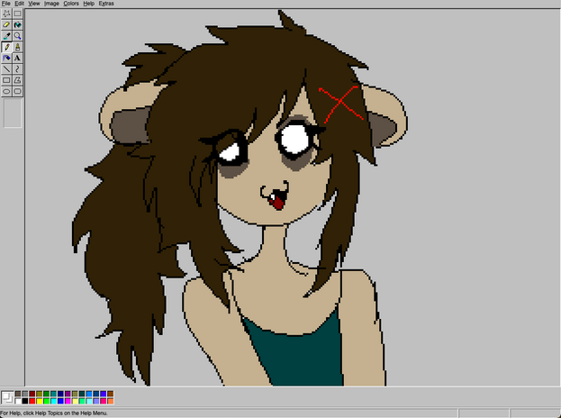Viewport: 561px width, 418px height.
Task: Open the Help menu
Action: [89, 4]
